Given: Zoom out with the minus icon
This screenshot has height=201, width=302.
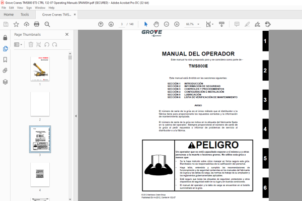Looking at the screenshot, I should tap(167, 24).
